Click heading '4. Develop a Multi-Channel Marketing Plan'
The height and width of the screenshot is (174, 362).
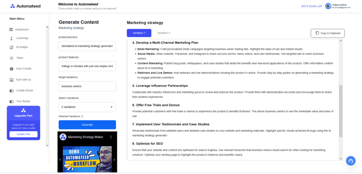[165, 43]
